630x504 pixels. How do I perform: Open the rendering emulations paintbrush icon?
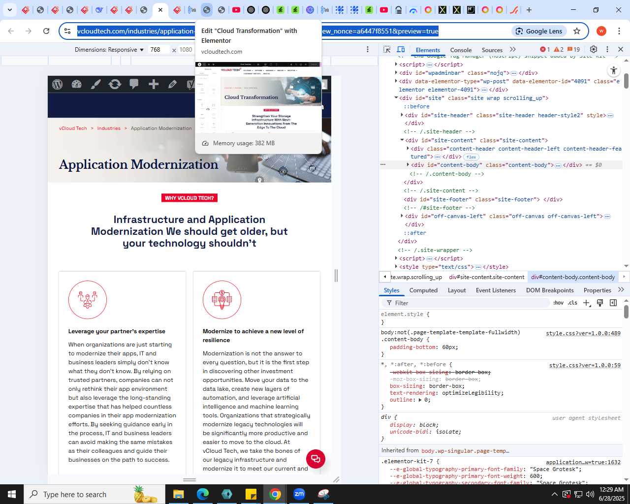pyautogui.click(x=600, y=303)
